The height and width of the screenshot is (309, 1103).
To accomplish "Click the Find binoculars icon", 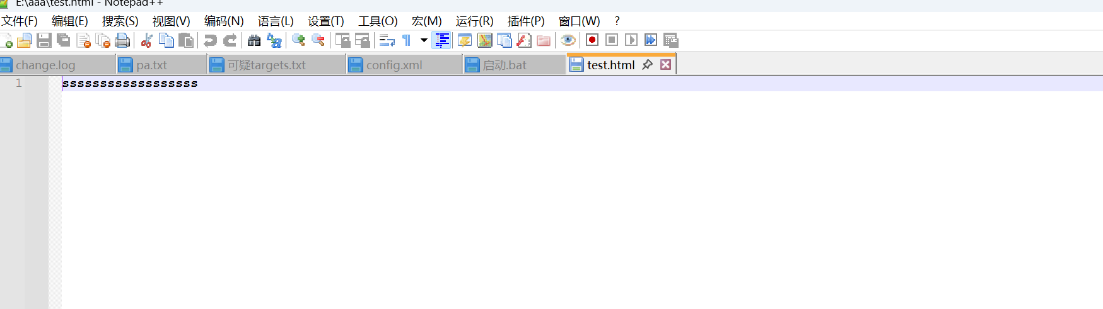I will tap(254, 41).
